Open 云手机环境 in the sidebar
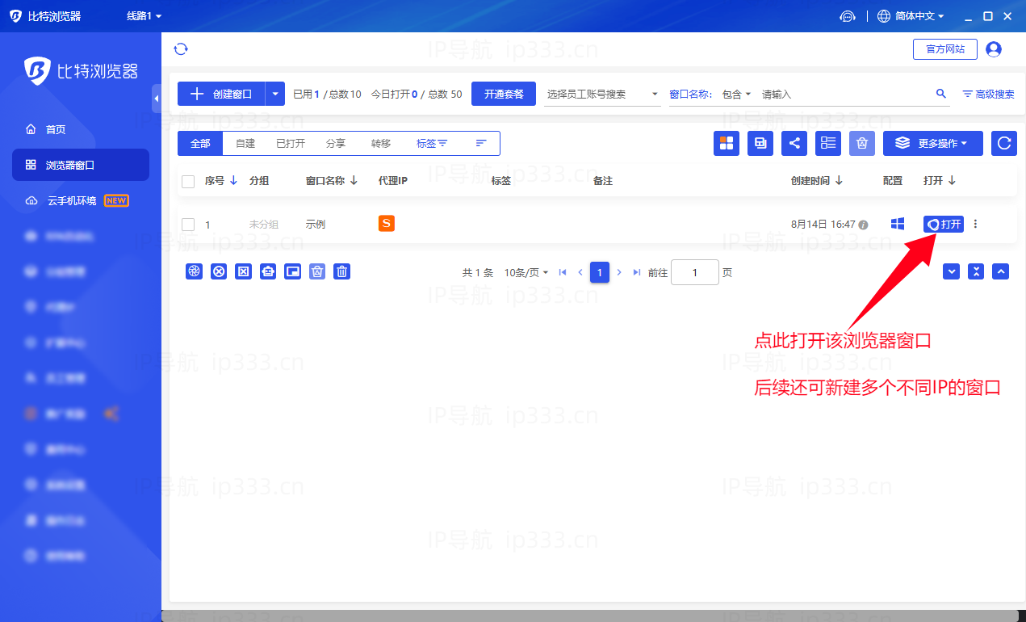Viewport: 1026px width, 622px height. pos(81,200)
